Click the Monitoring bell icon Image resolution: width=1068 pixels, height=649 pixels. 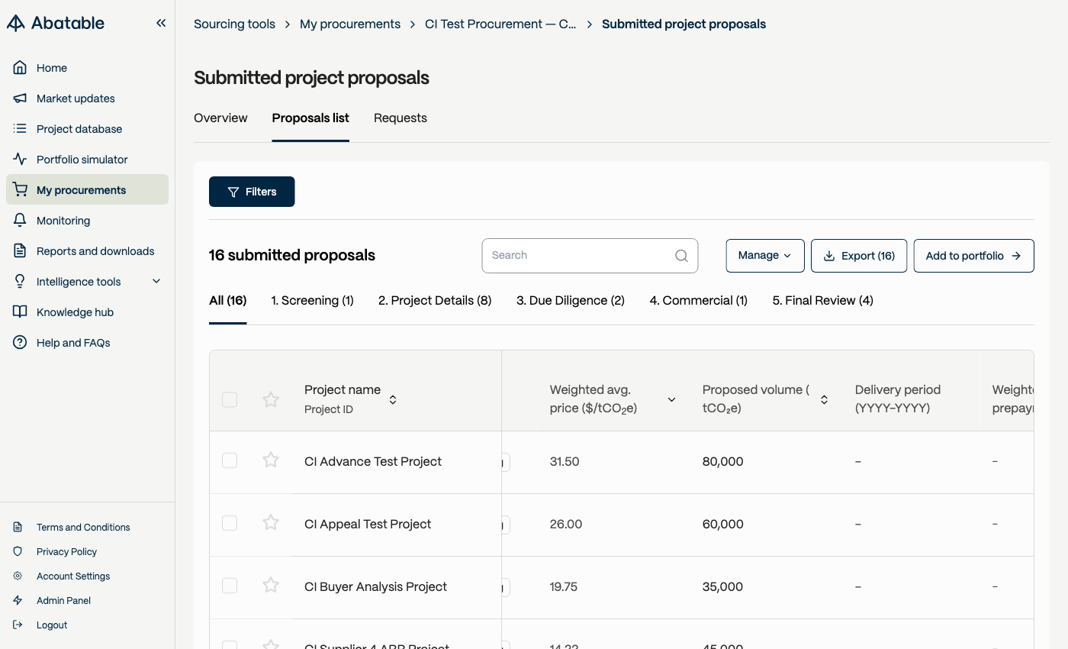pos(21,221)
